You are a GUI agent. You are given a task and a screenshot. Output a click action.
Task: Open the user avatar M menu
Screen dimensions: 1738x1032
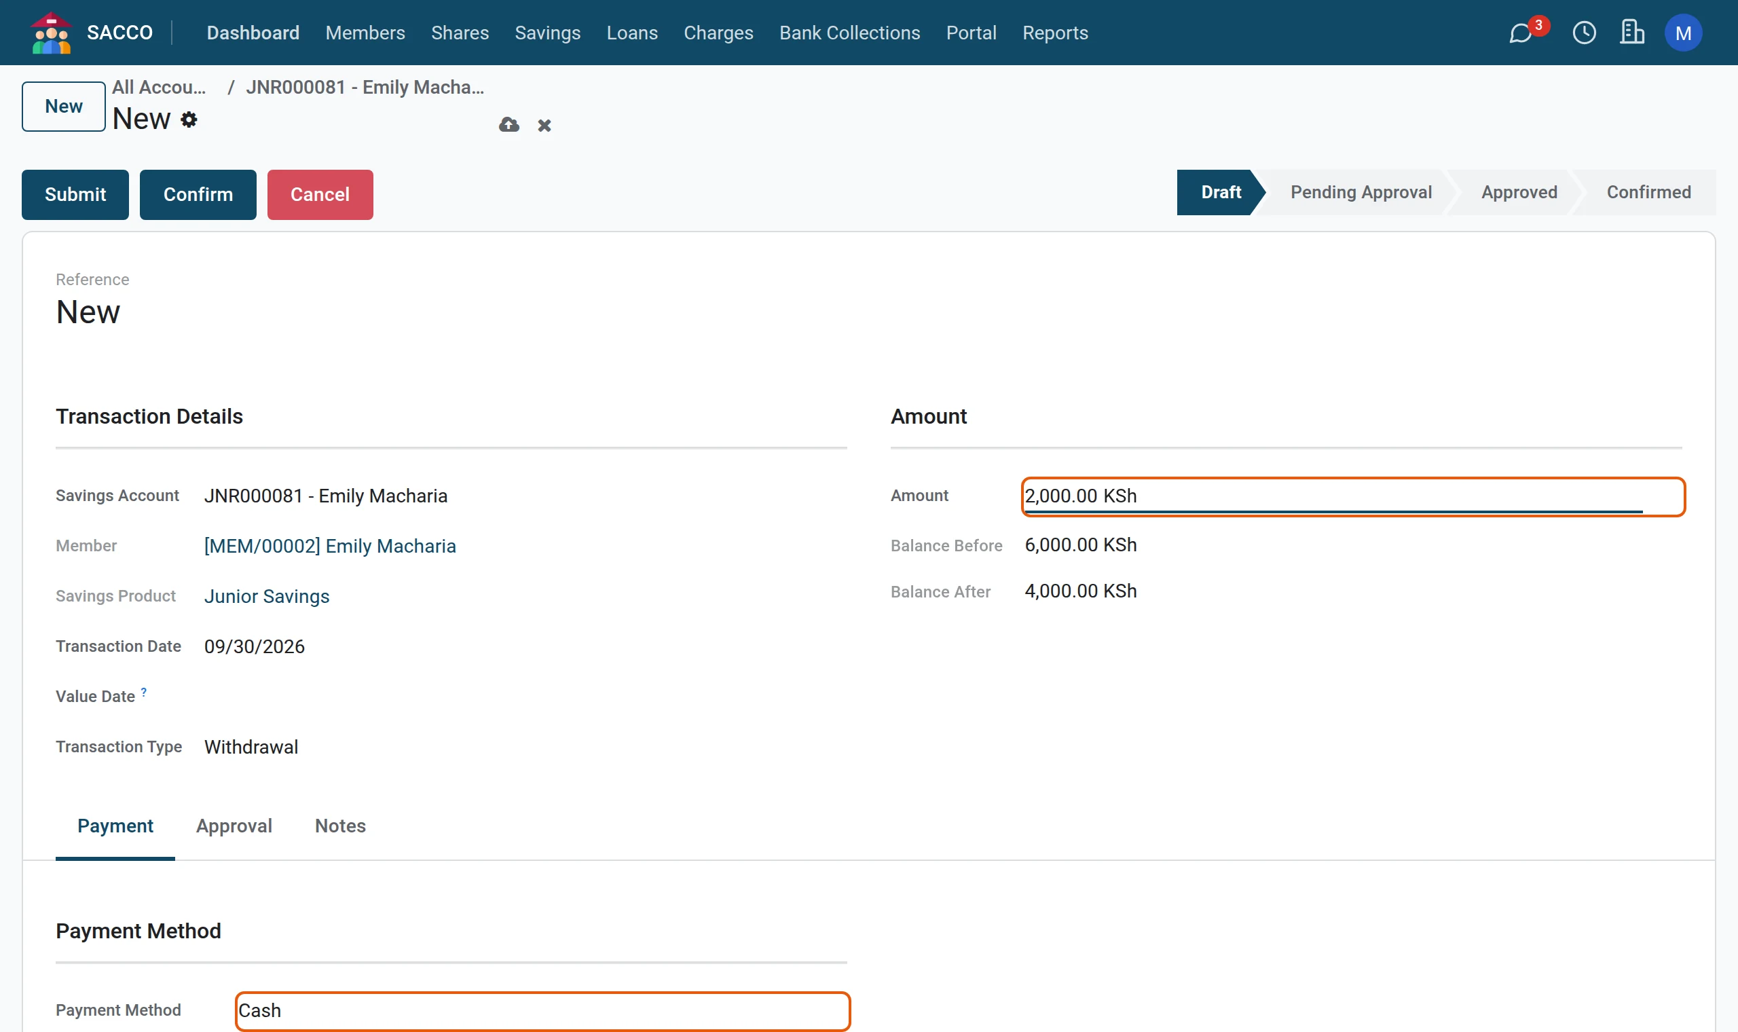click(x=1682, y=33)
